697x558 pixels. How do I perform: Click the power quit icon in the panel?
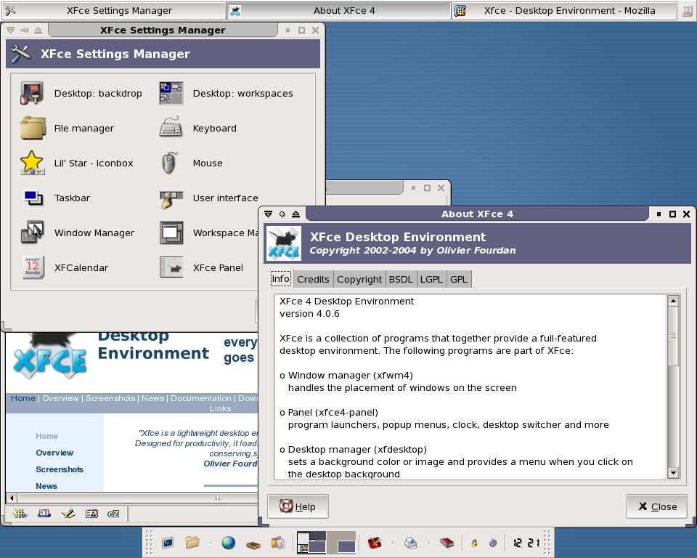(x=493, y=543)
